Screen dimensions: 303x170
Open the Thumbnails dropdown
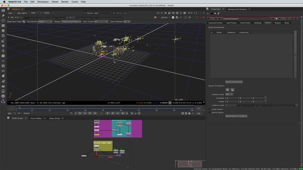coord(45,22)
